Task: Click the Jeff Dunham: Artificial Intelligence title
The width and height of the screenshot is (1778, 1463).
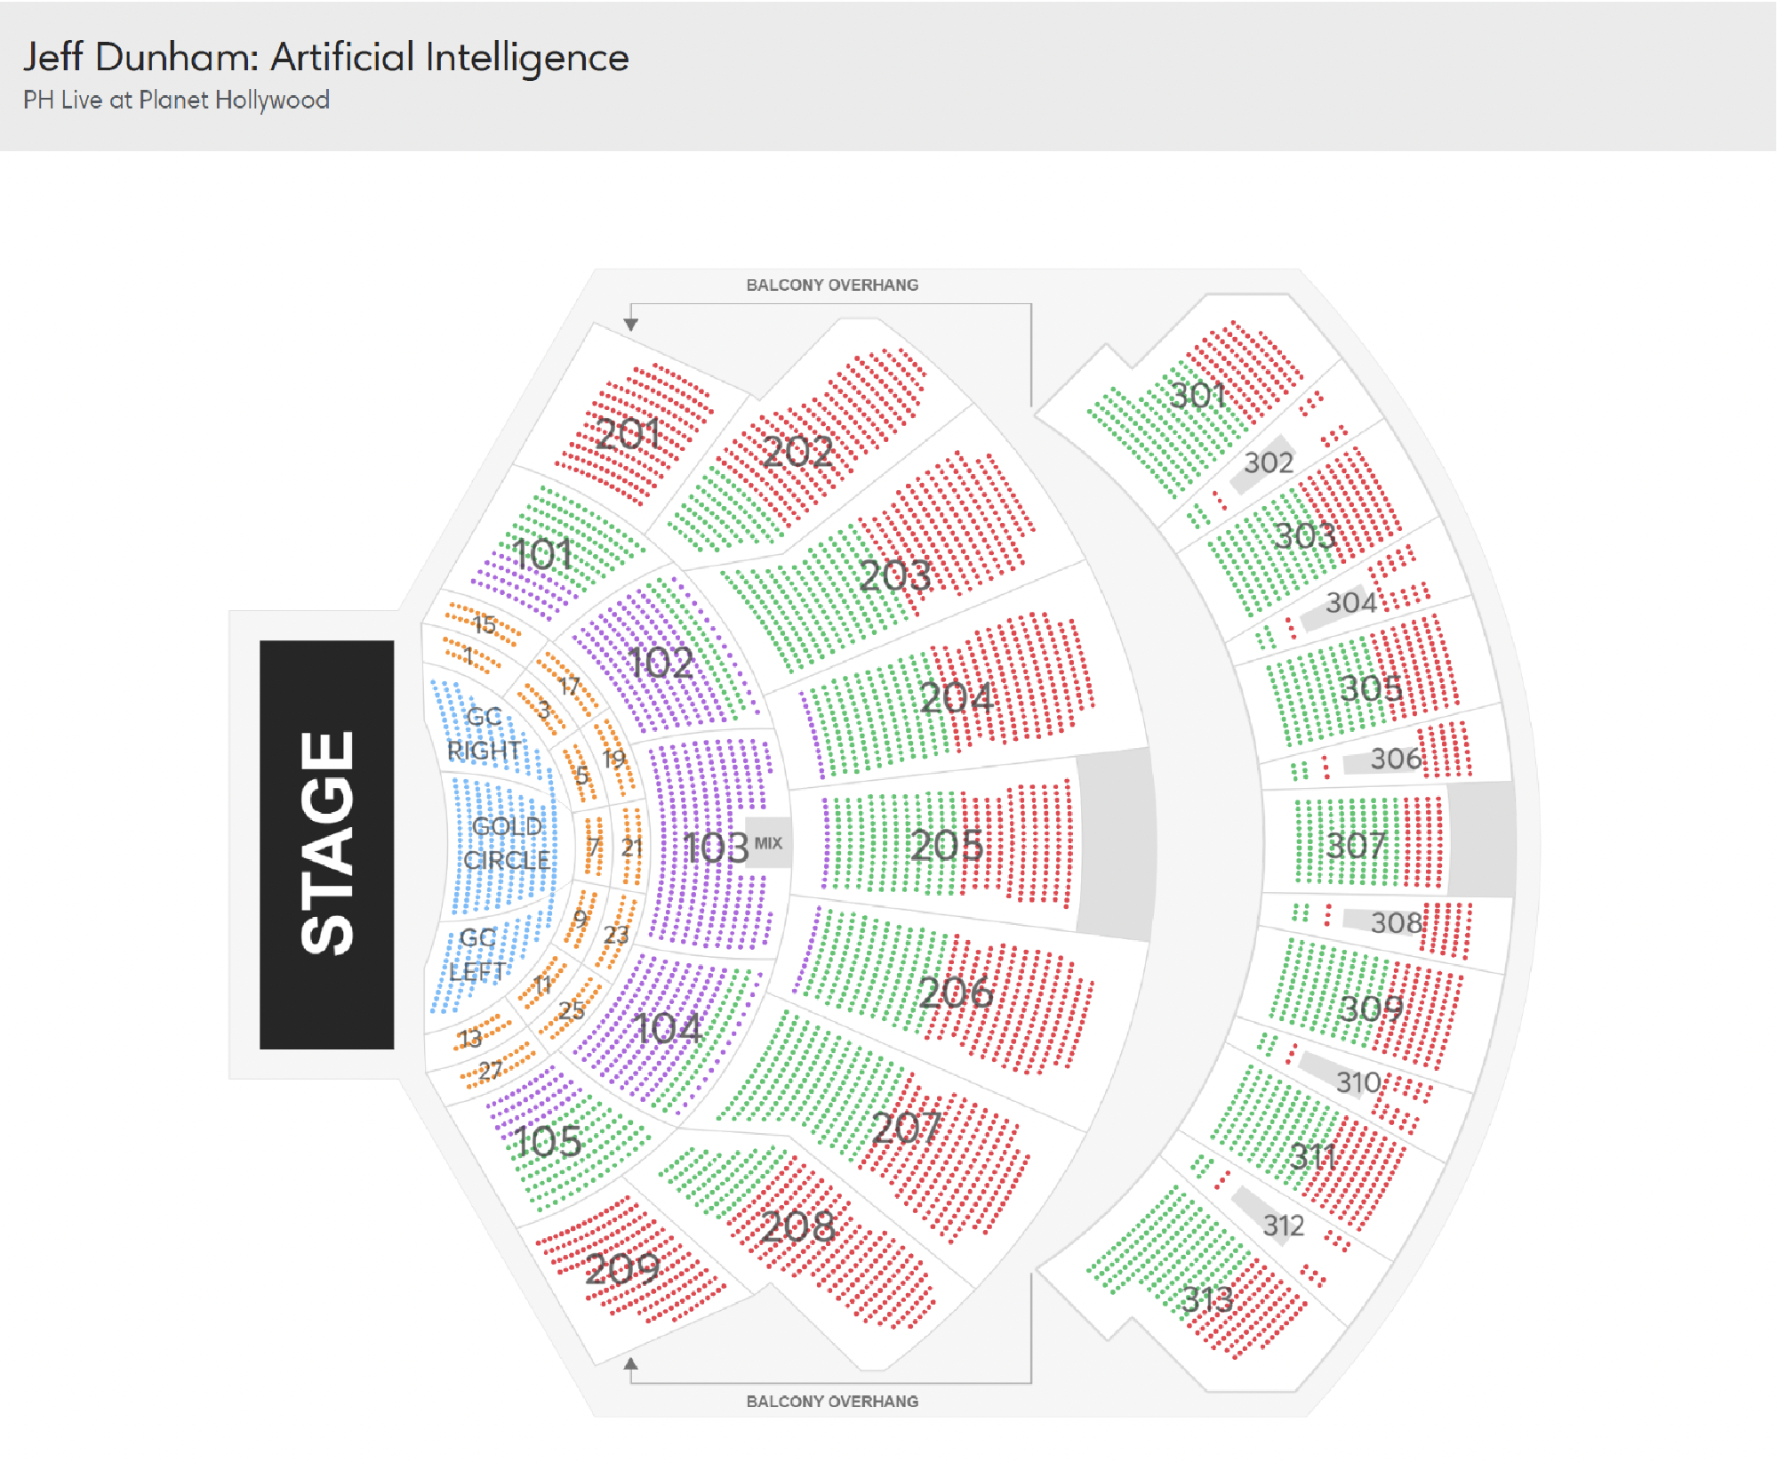Action: [325, 57]
